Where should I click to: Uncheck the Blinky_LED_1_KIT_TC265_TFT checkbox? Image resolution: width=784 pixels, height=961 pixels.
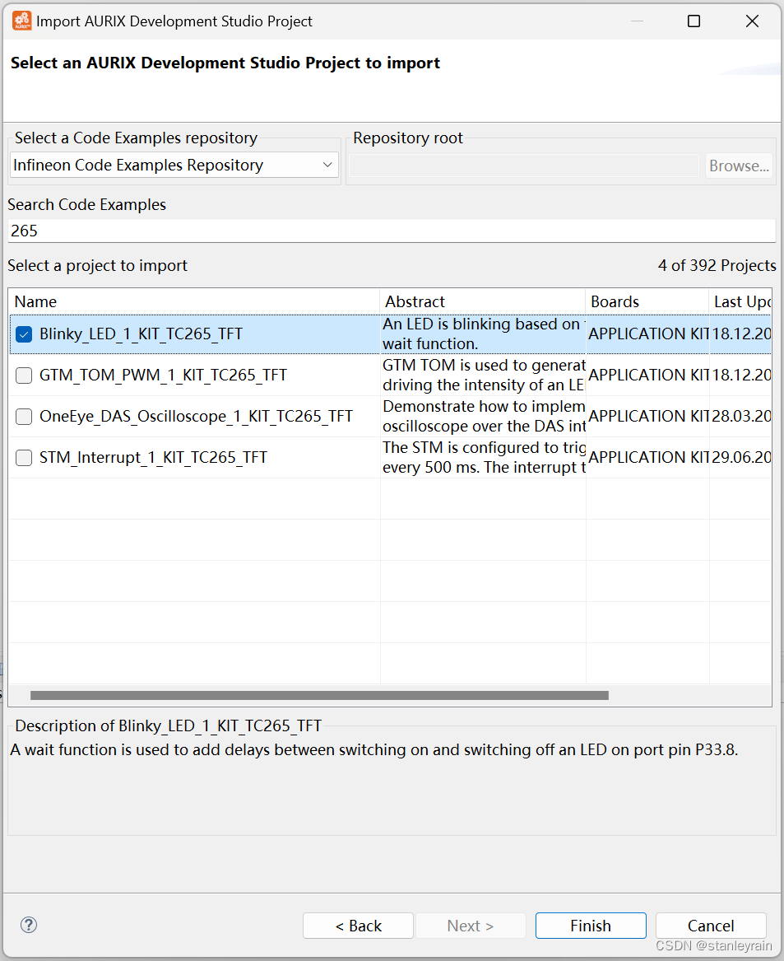(x=24, y=334)
